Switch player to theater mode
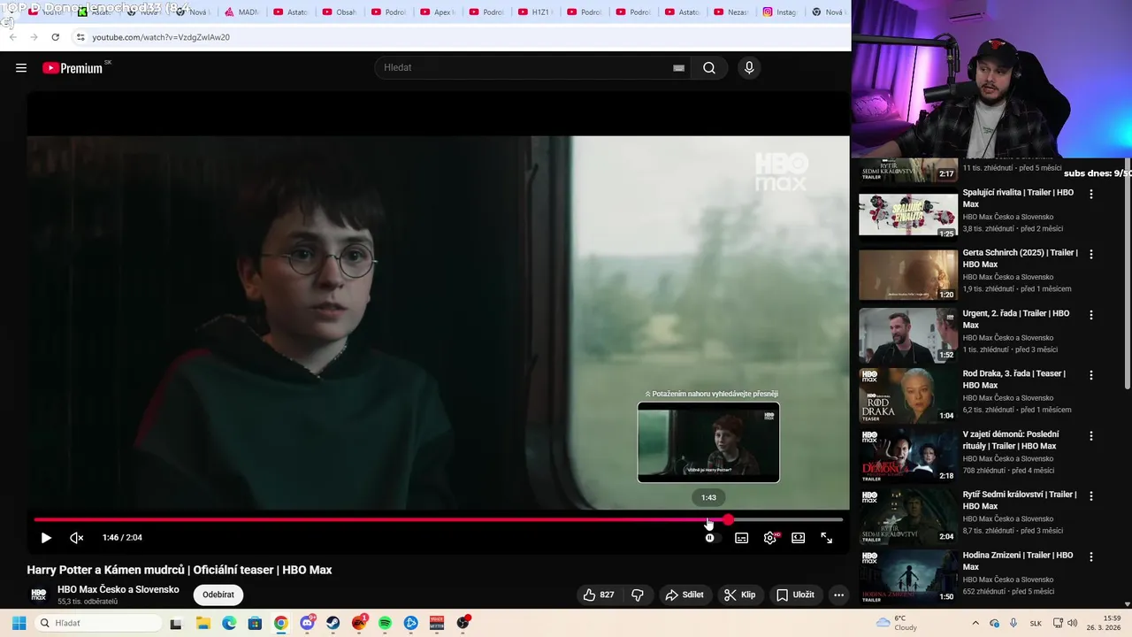 pyautogui.click(x=798, y=538)
